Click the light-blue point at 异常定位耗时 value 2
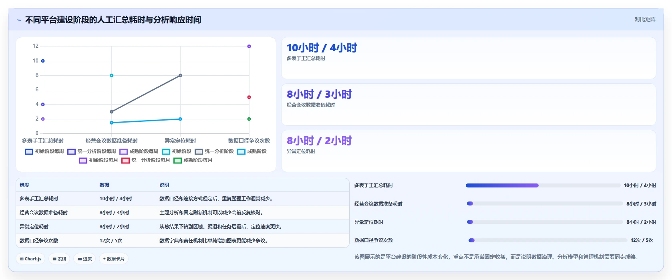Viewport: 672px width, 280px height. pos(180,119)
